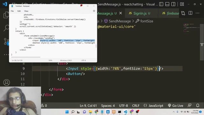The height and width of the screenshot is (115, 204).
Task: Click the feedback icon in the status bar
Action: (x=190, y=105)
